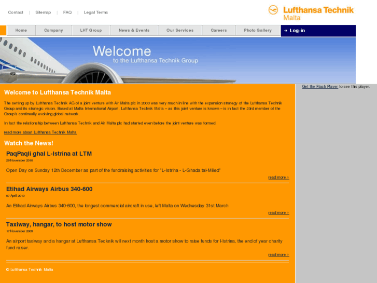
Task: Open read more about Lufthansa Technik Malta
Action: click(x=40, y=132)
